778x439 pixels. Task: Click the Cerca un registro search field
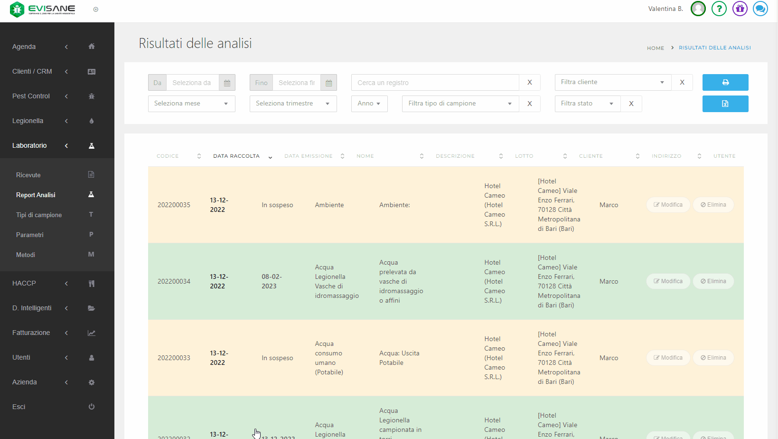point(435,83)
